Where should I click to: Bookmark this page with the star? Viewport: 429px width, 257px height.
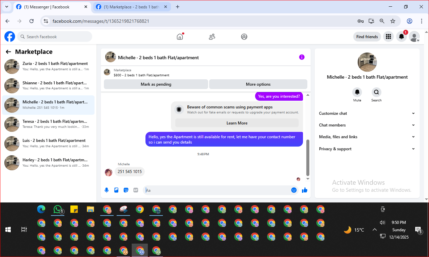click(393, 21)
